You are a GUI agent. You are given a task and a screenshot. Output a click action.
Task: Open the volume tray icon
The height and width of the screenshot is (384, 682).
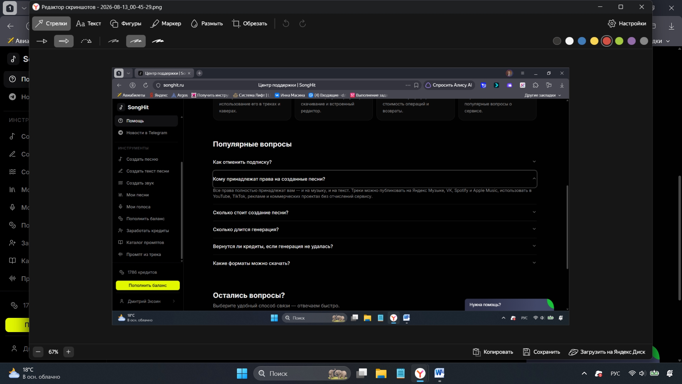(x=642, y=373)
